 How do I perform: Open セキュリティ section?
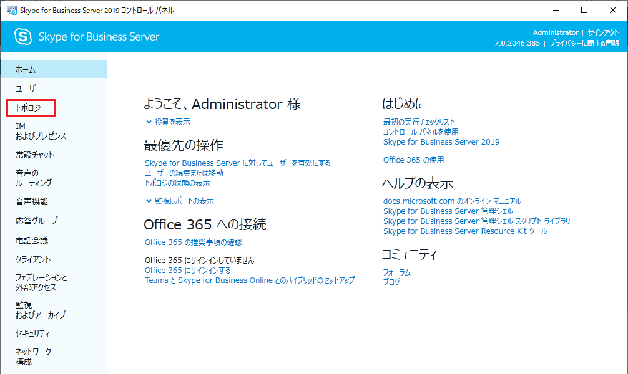[x=33, y=333]
